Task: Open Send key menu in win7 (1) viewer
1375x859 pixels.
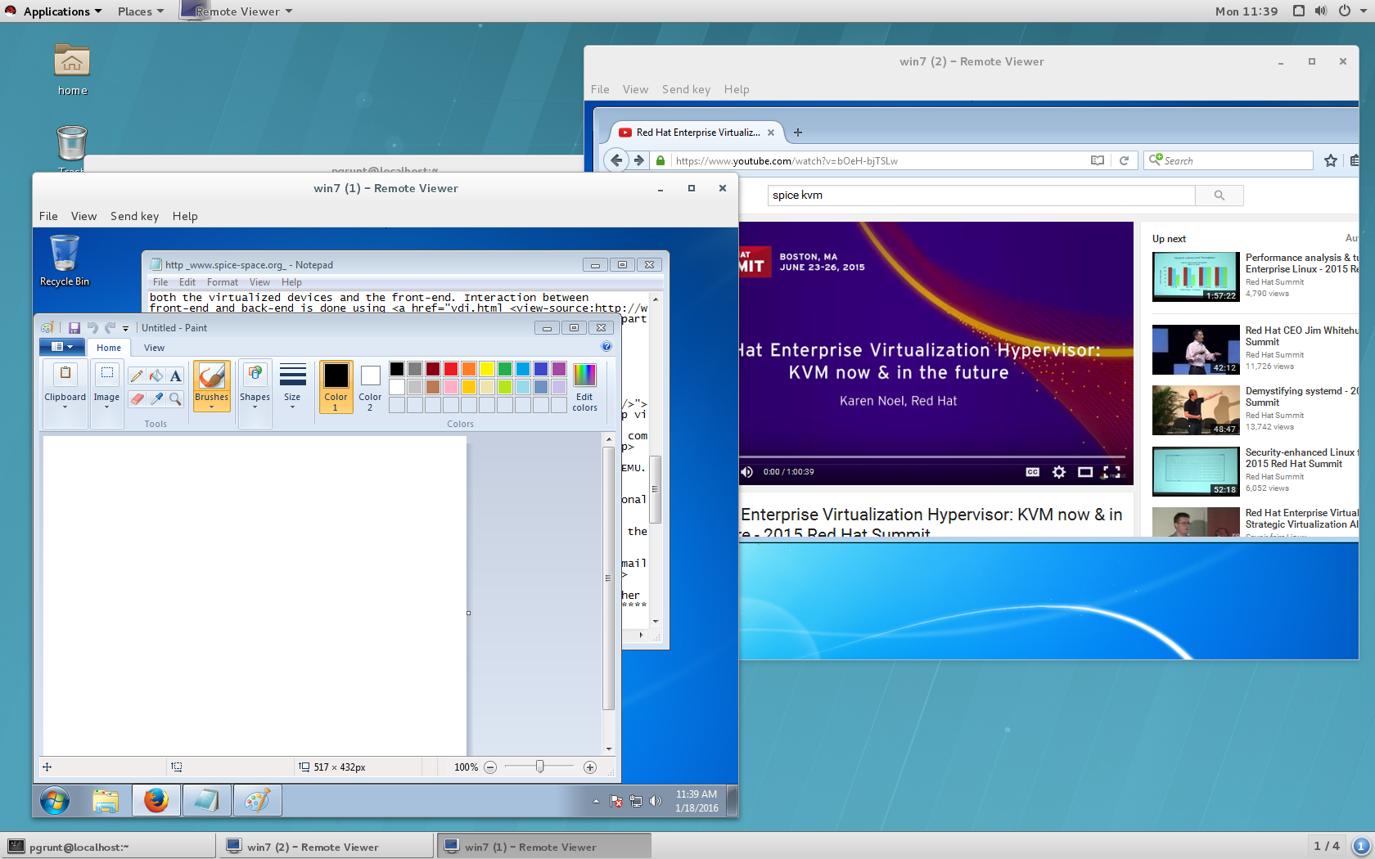Action: pos(134,216)
